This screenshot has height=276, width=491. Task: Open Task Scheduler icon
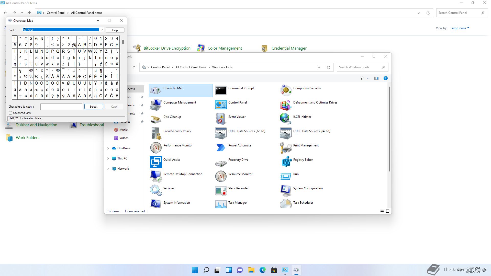tap(286, 204)
